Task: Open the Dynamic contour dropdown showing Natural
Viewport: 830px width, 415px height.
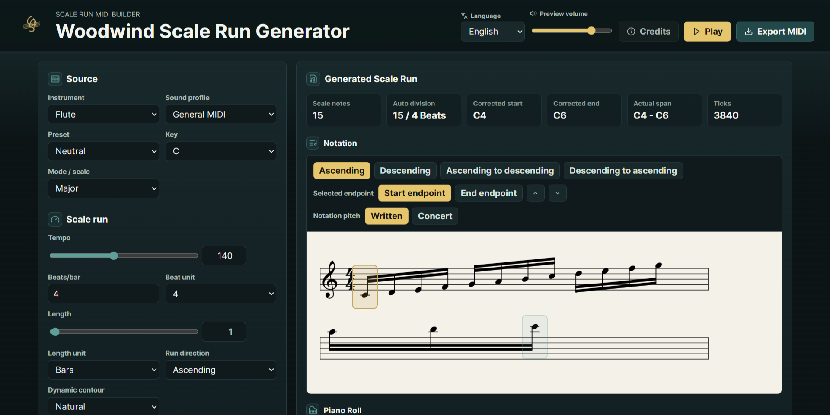Action: (103, 406)
